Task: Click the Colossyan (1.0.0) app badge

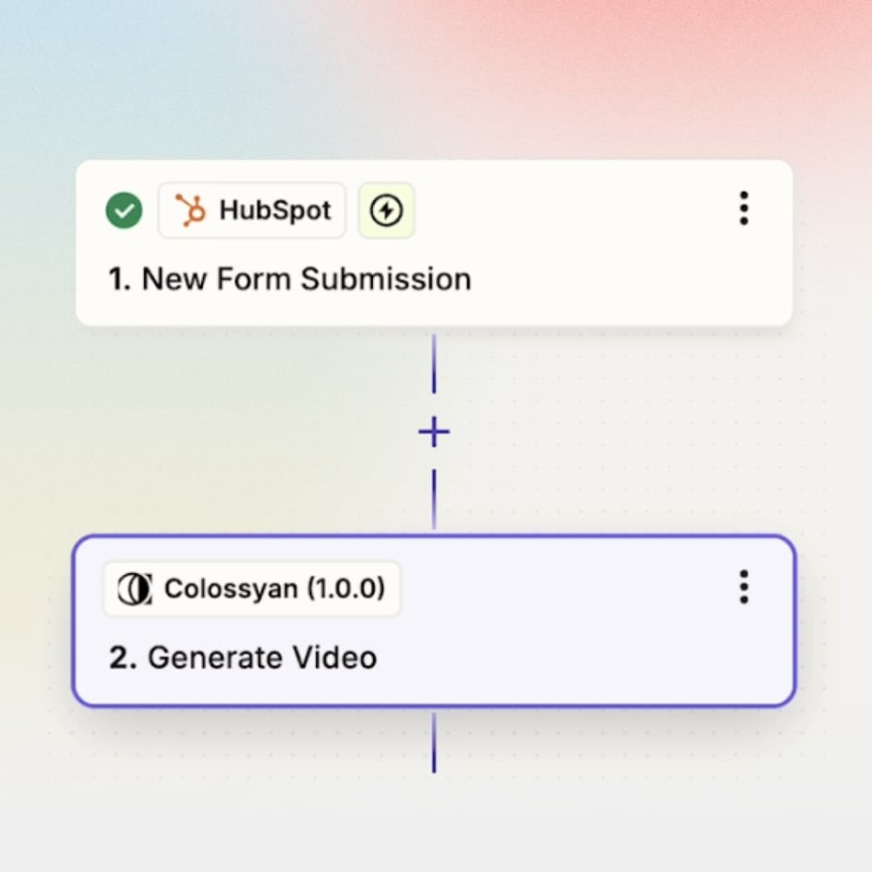Action: (252, 588)
